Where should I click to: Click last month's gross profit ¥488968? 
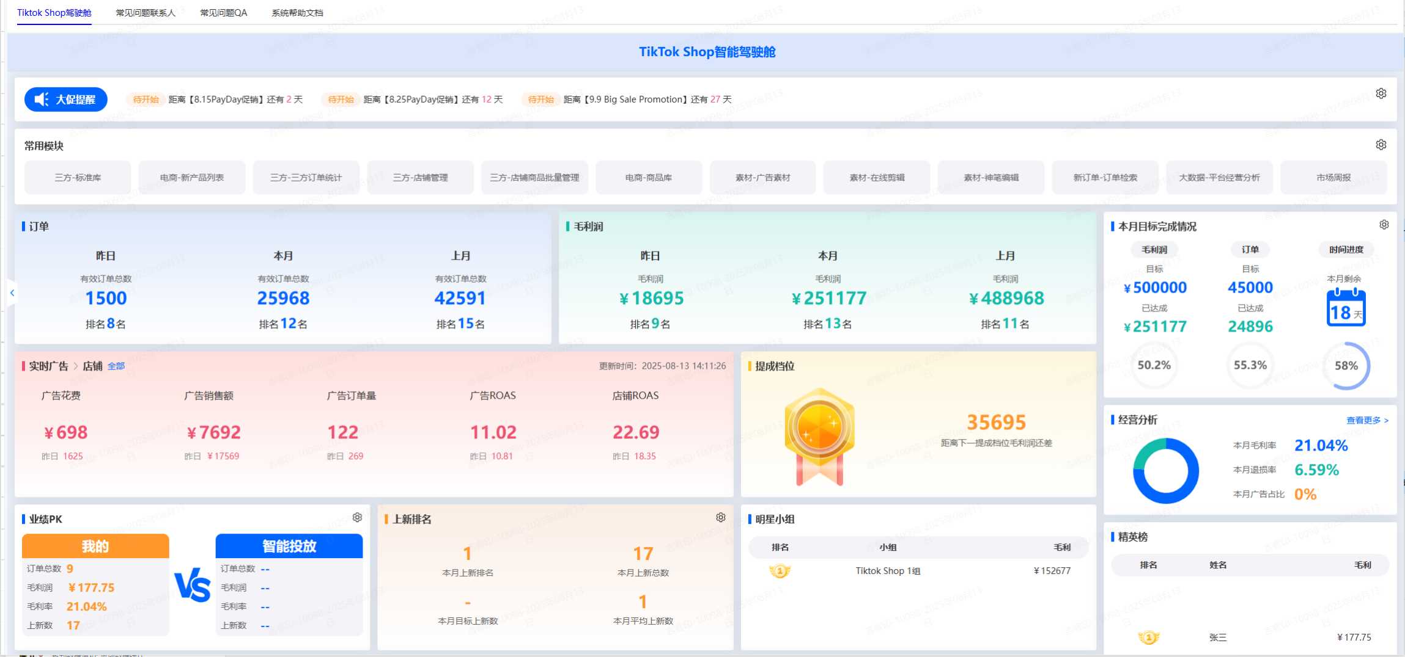tap(1006, 298)
